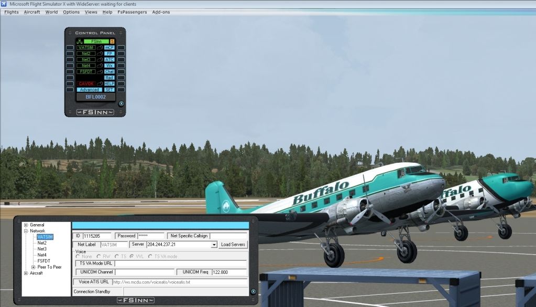
Task: Select VATSIM in the Network tree
Action: pos(45,237)
